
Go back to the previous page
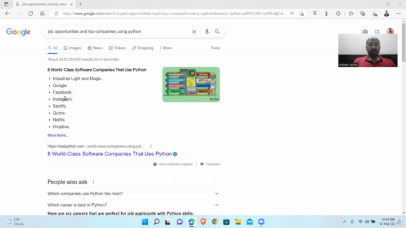point(7,13)
